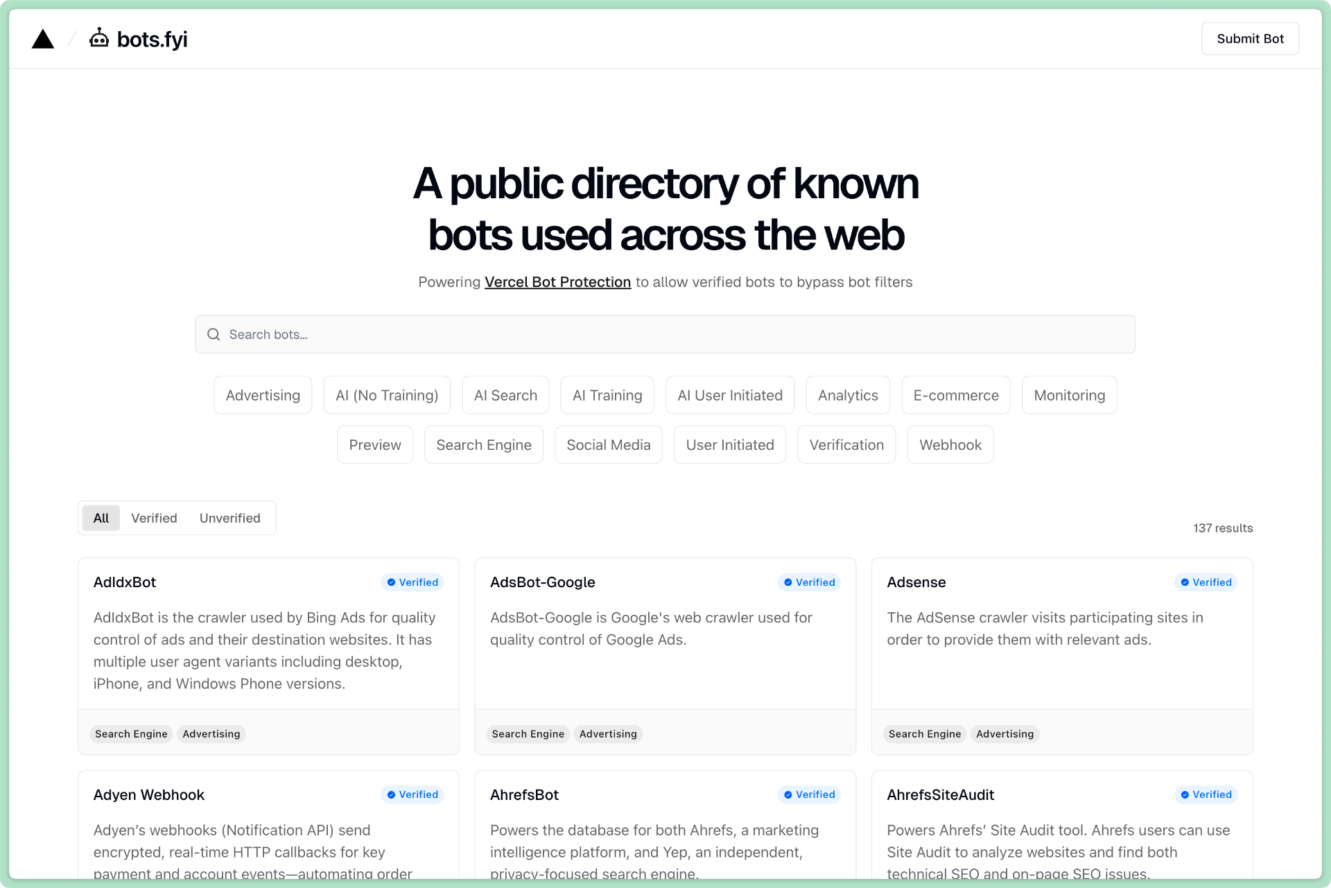
Task: Toggle the AI Training category filter
Action: (x=607, y=395)
